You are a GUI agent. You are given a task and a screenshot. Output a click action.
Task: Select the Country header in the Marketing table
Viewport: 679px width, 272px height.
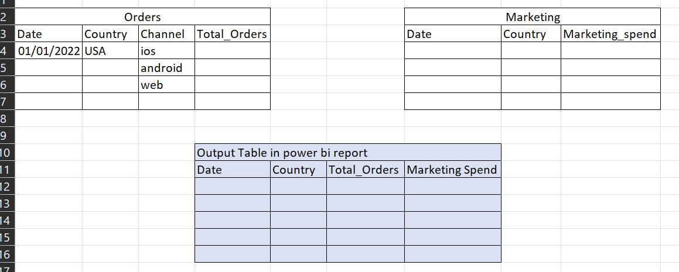coord(531,34)
